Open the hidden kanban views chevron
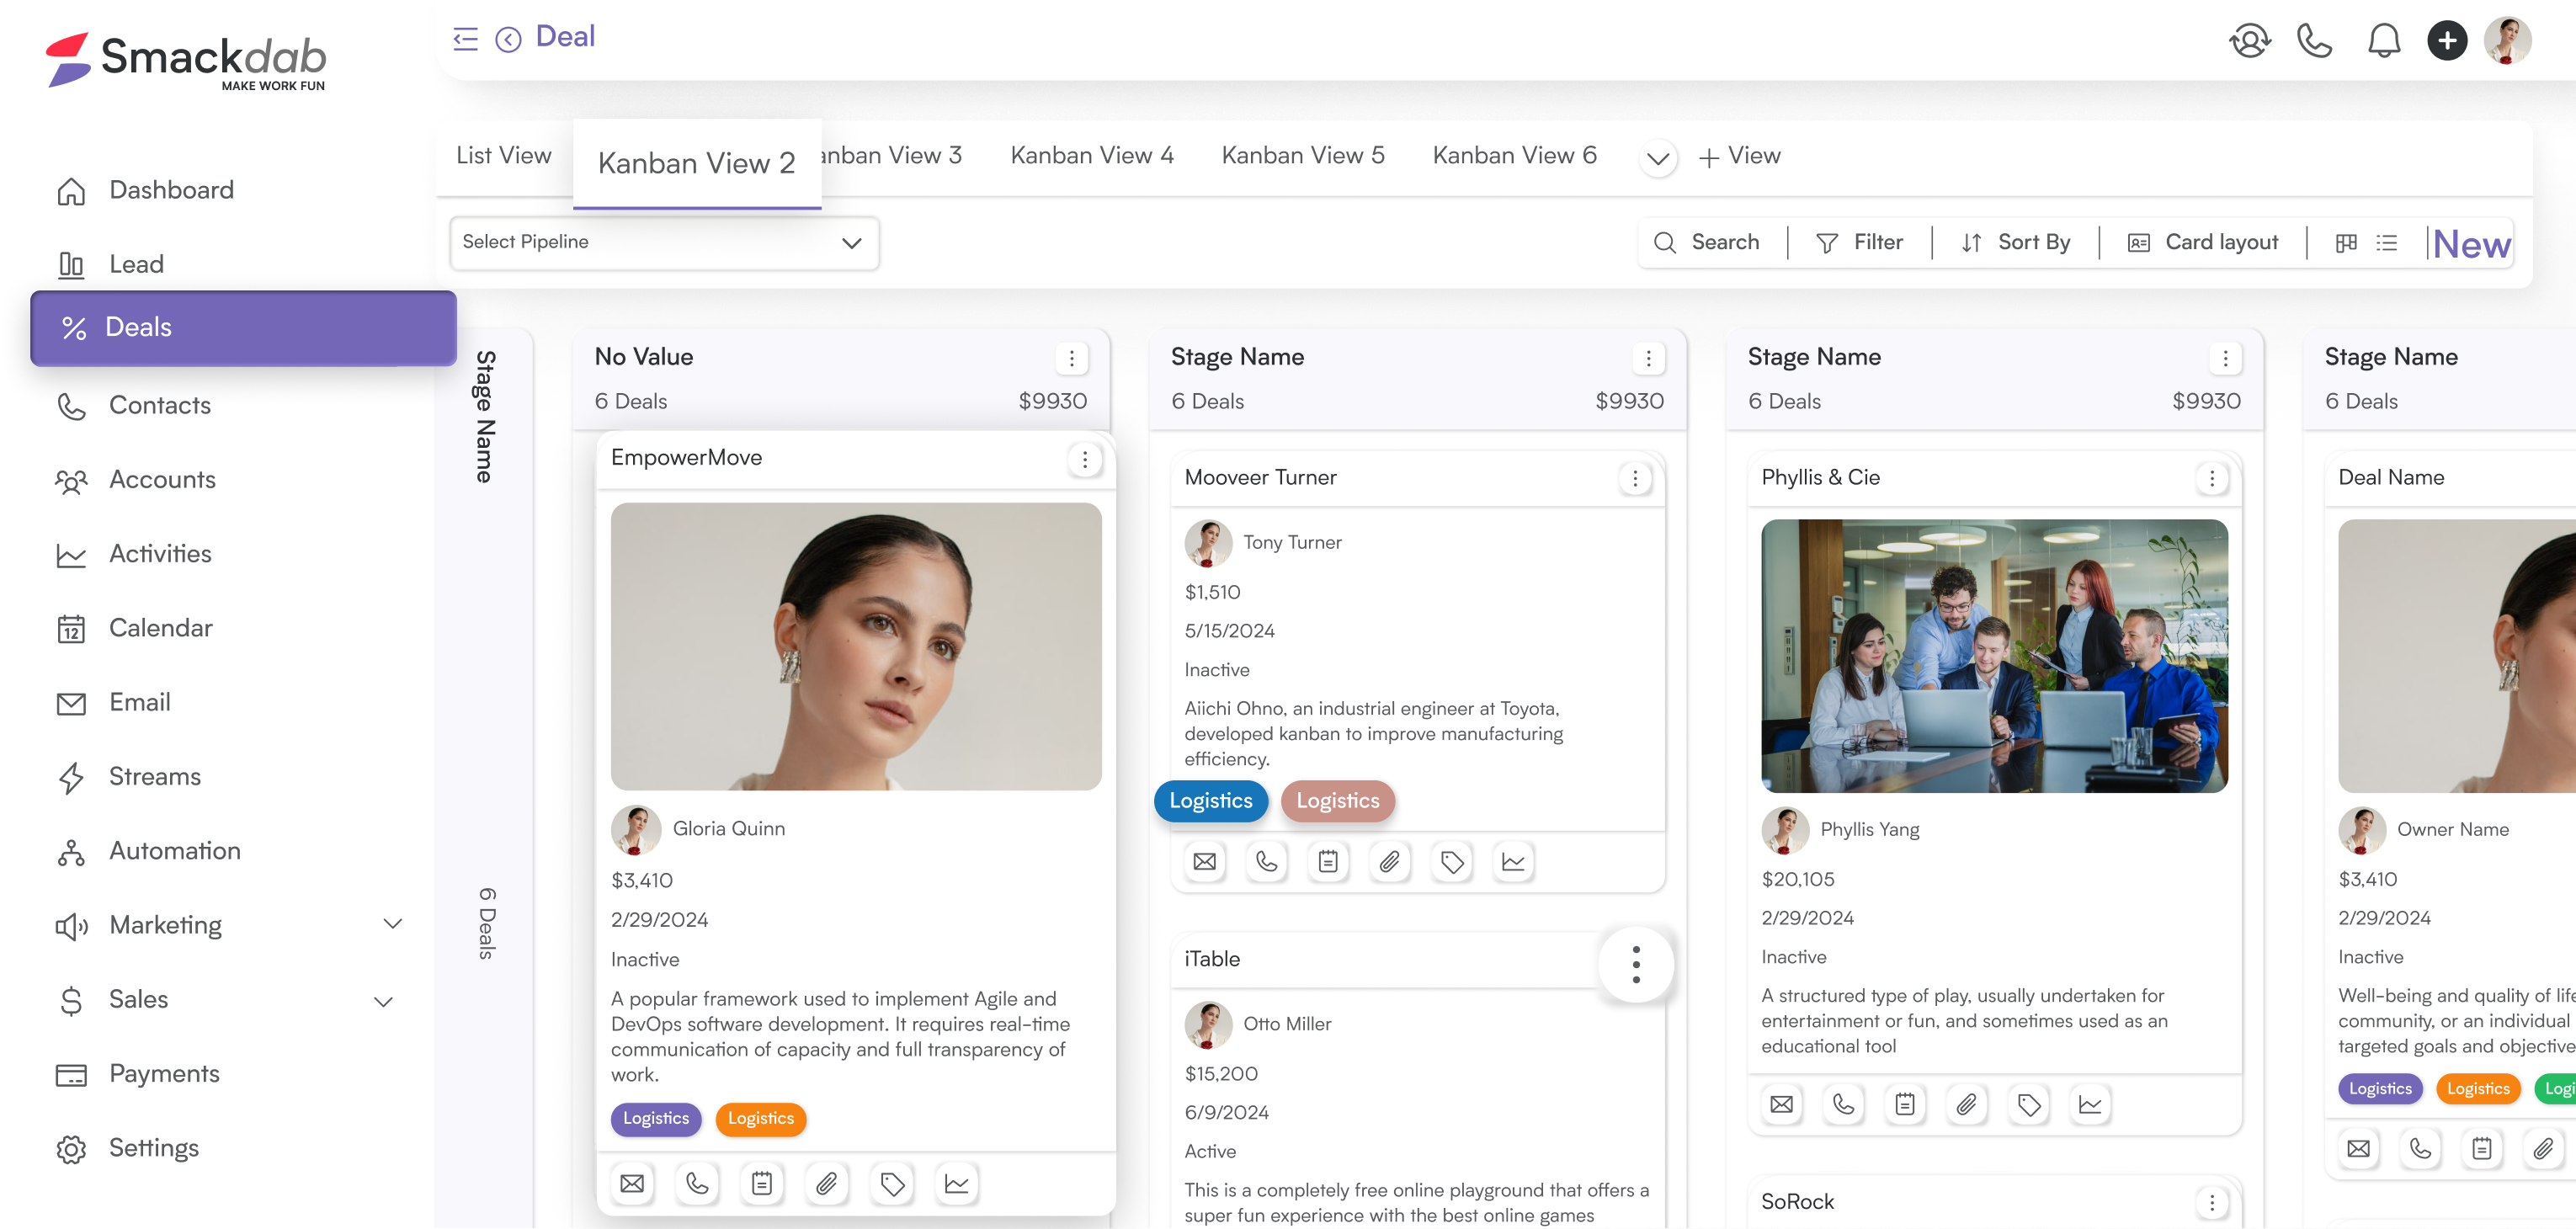Image resolution: width=2576 pixels, height=1229 pixels. point(1657,157)
